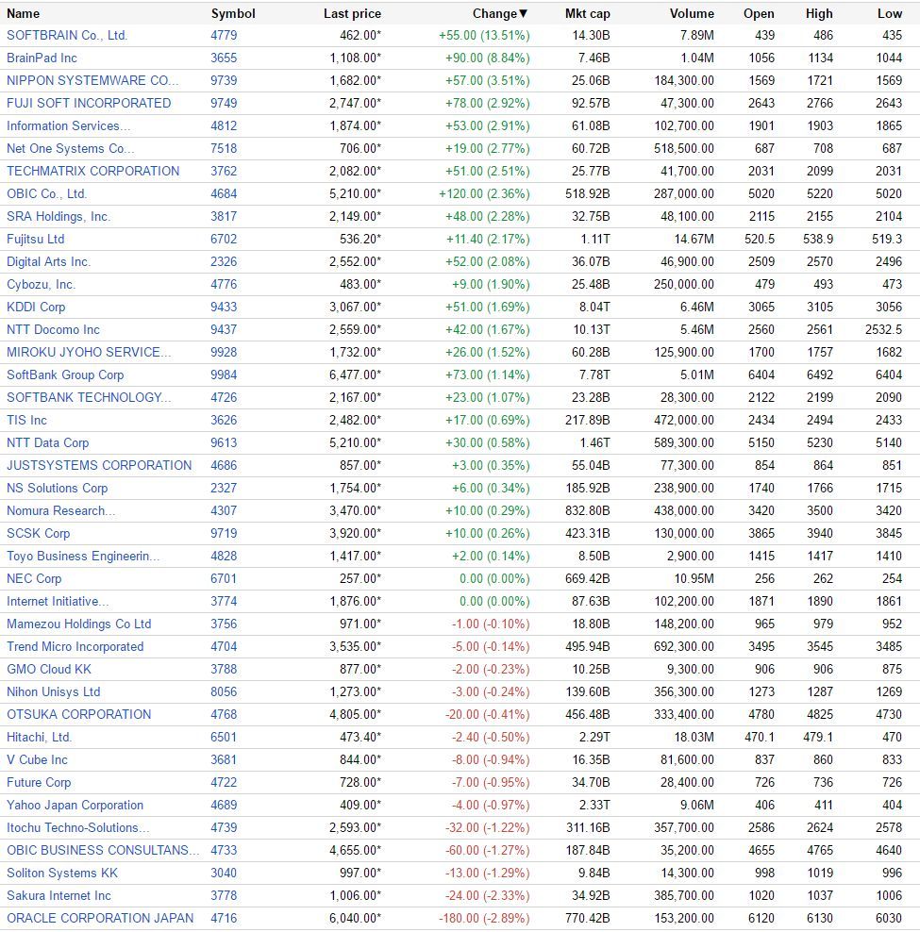Open MIROKU JYOHO SERVICE... link
The height and width of the screenshot is (932, 920).
point(89,352)
